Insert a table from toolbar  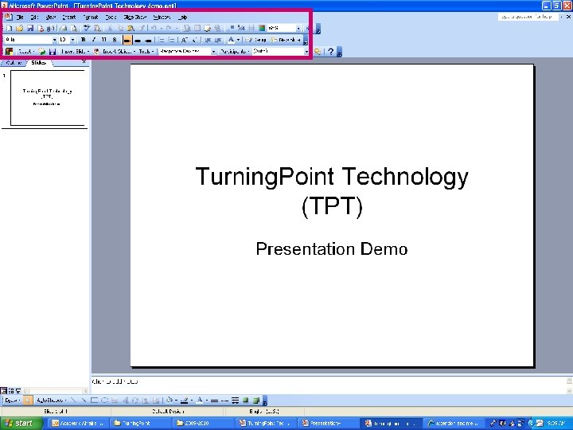[x=197, y=28]
